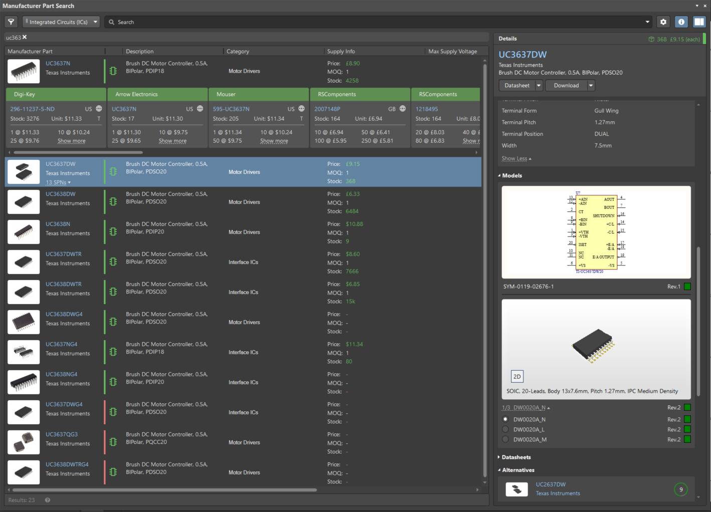The image size is (711, 512).
Task: Open Mouser part link 595-UC3637N
Action: tap(231, 109)
